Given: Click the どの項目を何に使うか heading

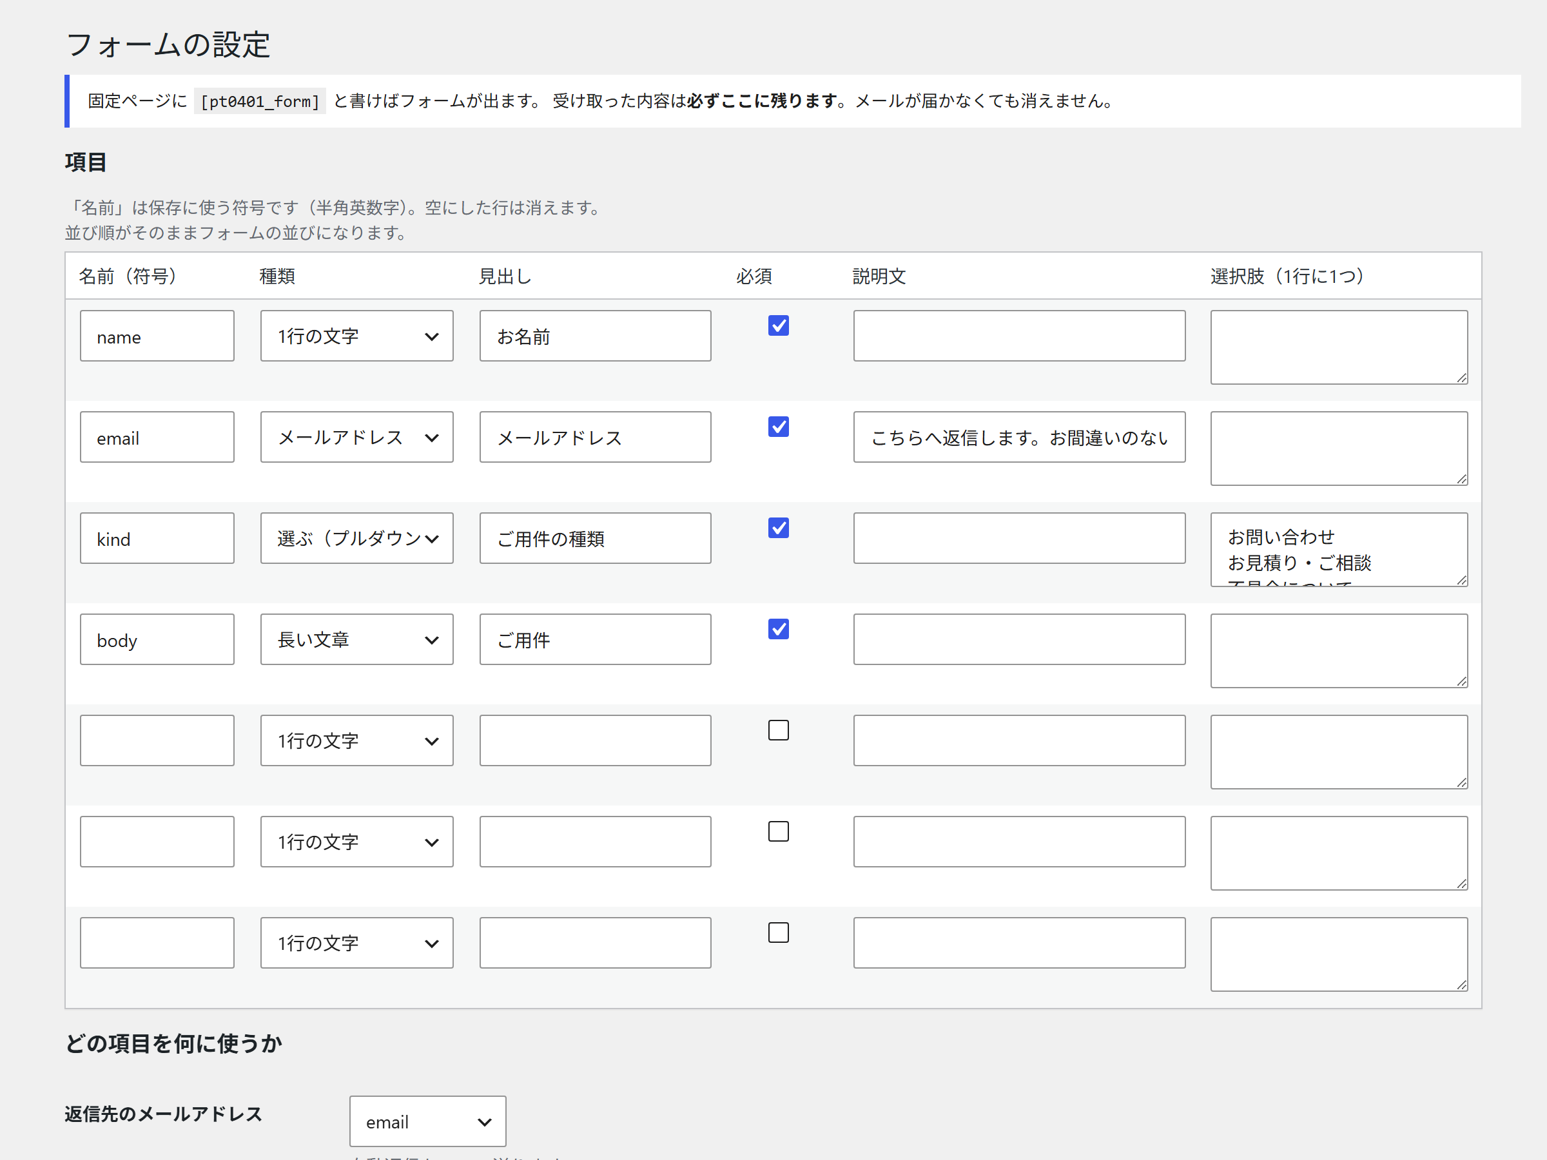Looking at the screenshot, I should point(173,1043).
